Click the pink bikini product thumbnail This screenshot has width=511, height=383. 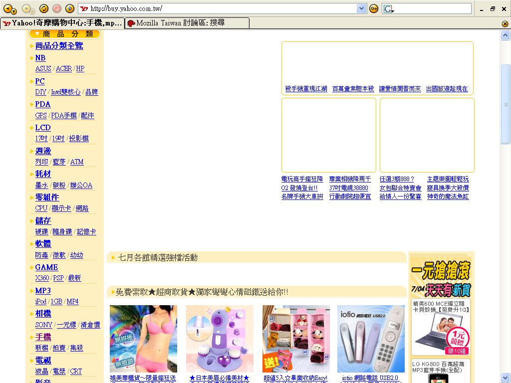(x=143, y=339)
